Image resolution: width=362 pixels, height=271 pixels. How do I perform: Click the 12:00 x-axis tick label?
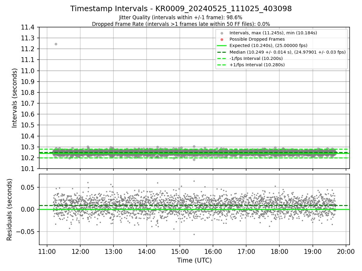(x=80, y=251)
